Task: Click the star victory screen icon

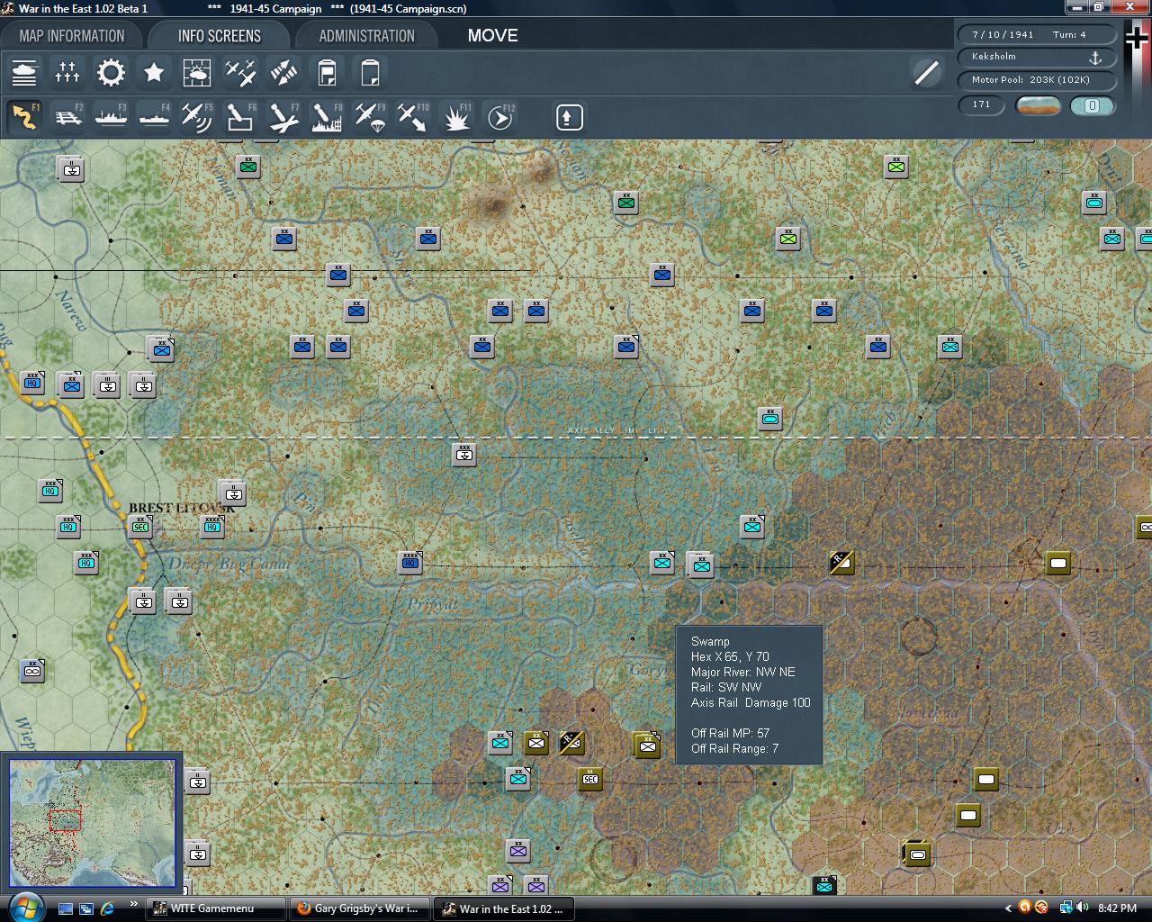Action: tap(154, 72)
